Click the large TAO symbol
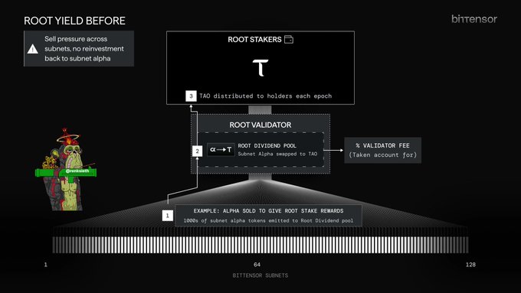 click(260, 67)
